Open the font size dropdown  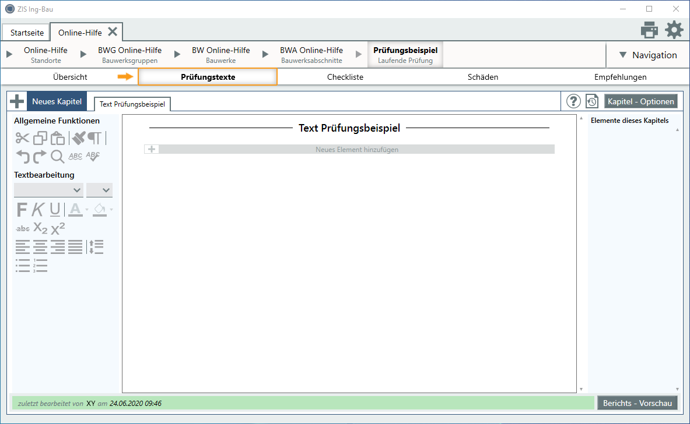pos(99,190)
